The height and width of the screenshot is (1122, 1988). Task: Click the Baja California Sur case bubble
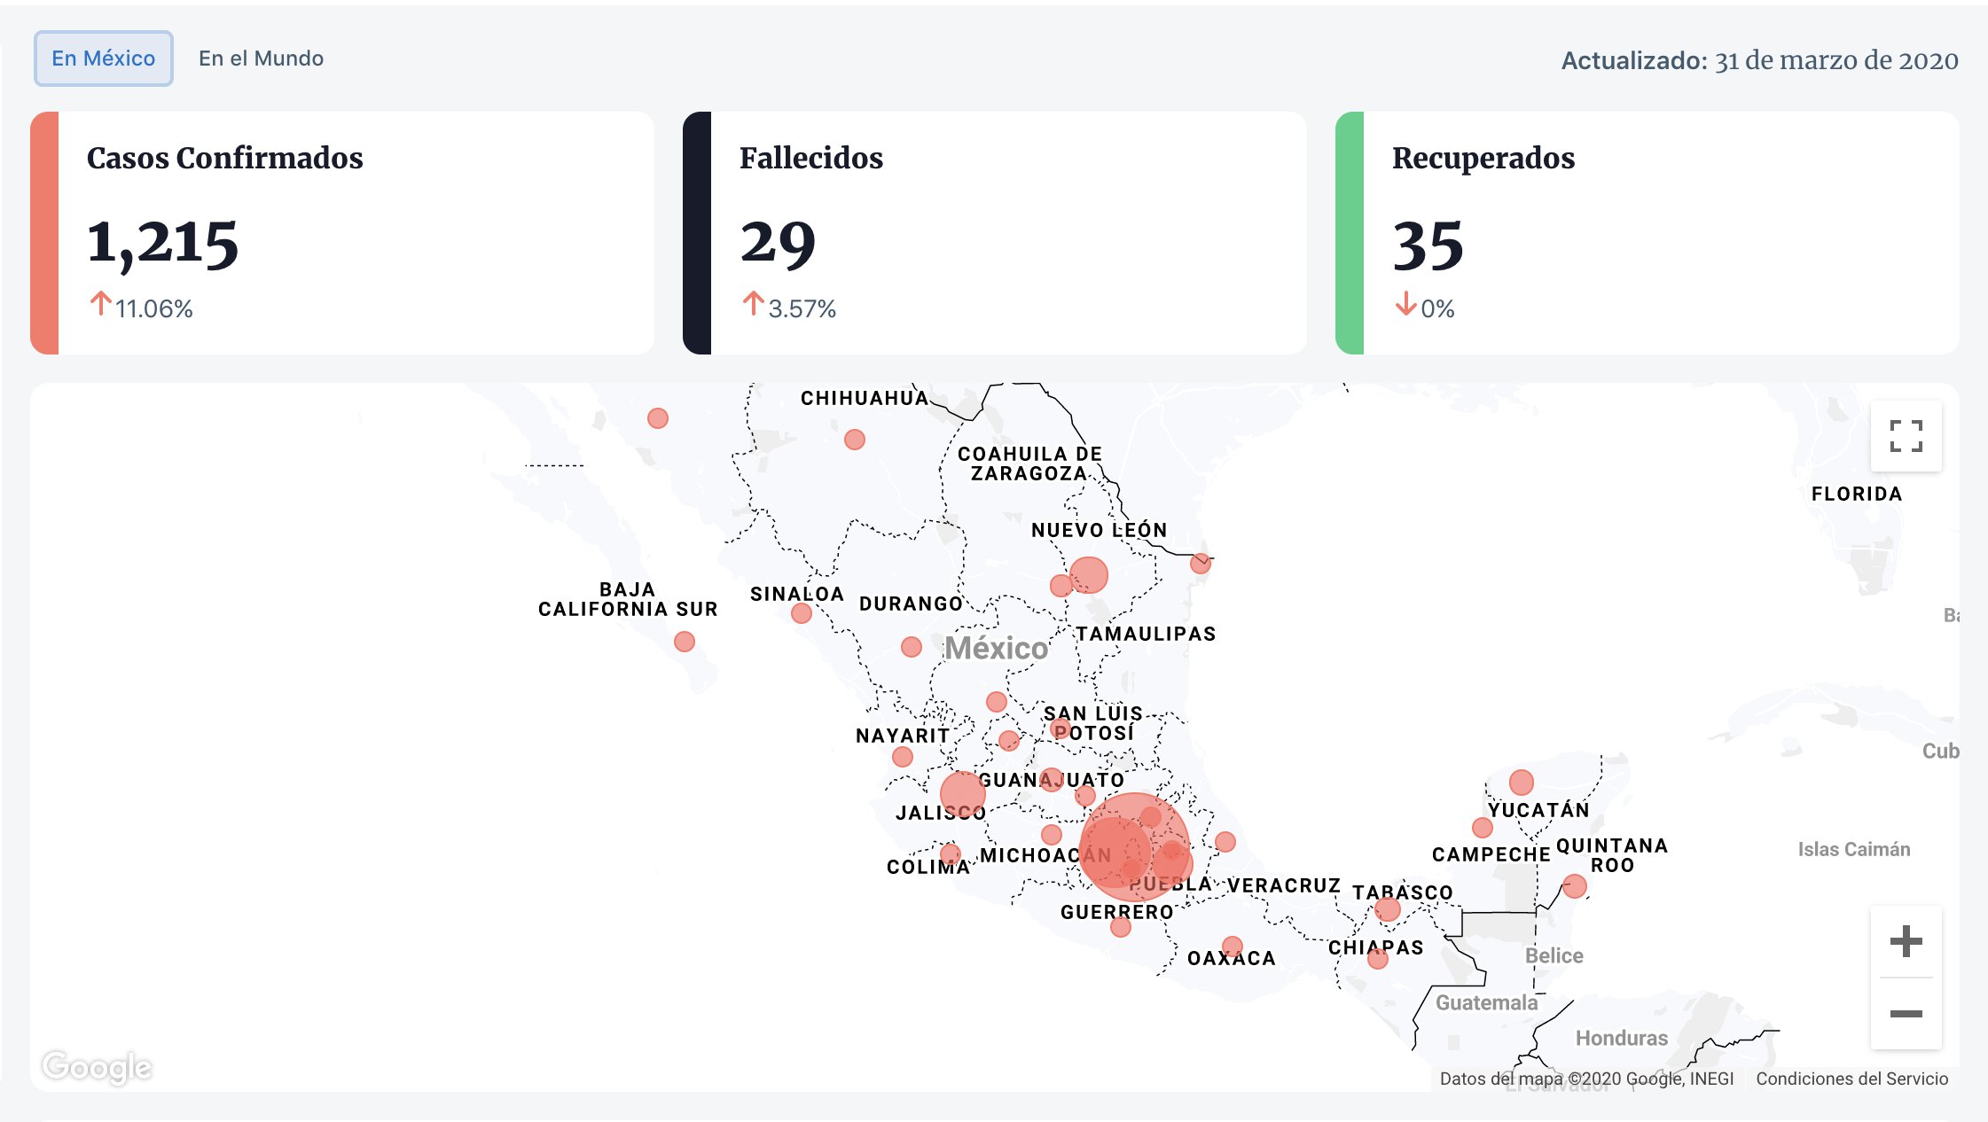click(x=685, y=641)
